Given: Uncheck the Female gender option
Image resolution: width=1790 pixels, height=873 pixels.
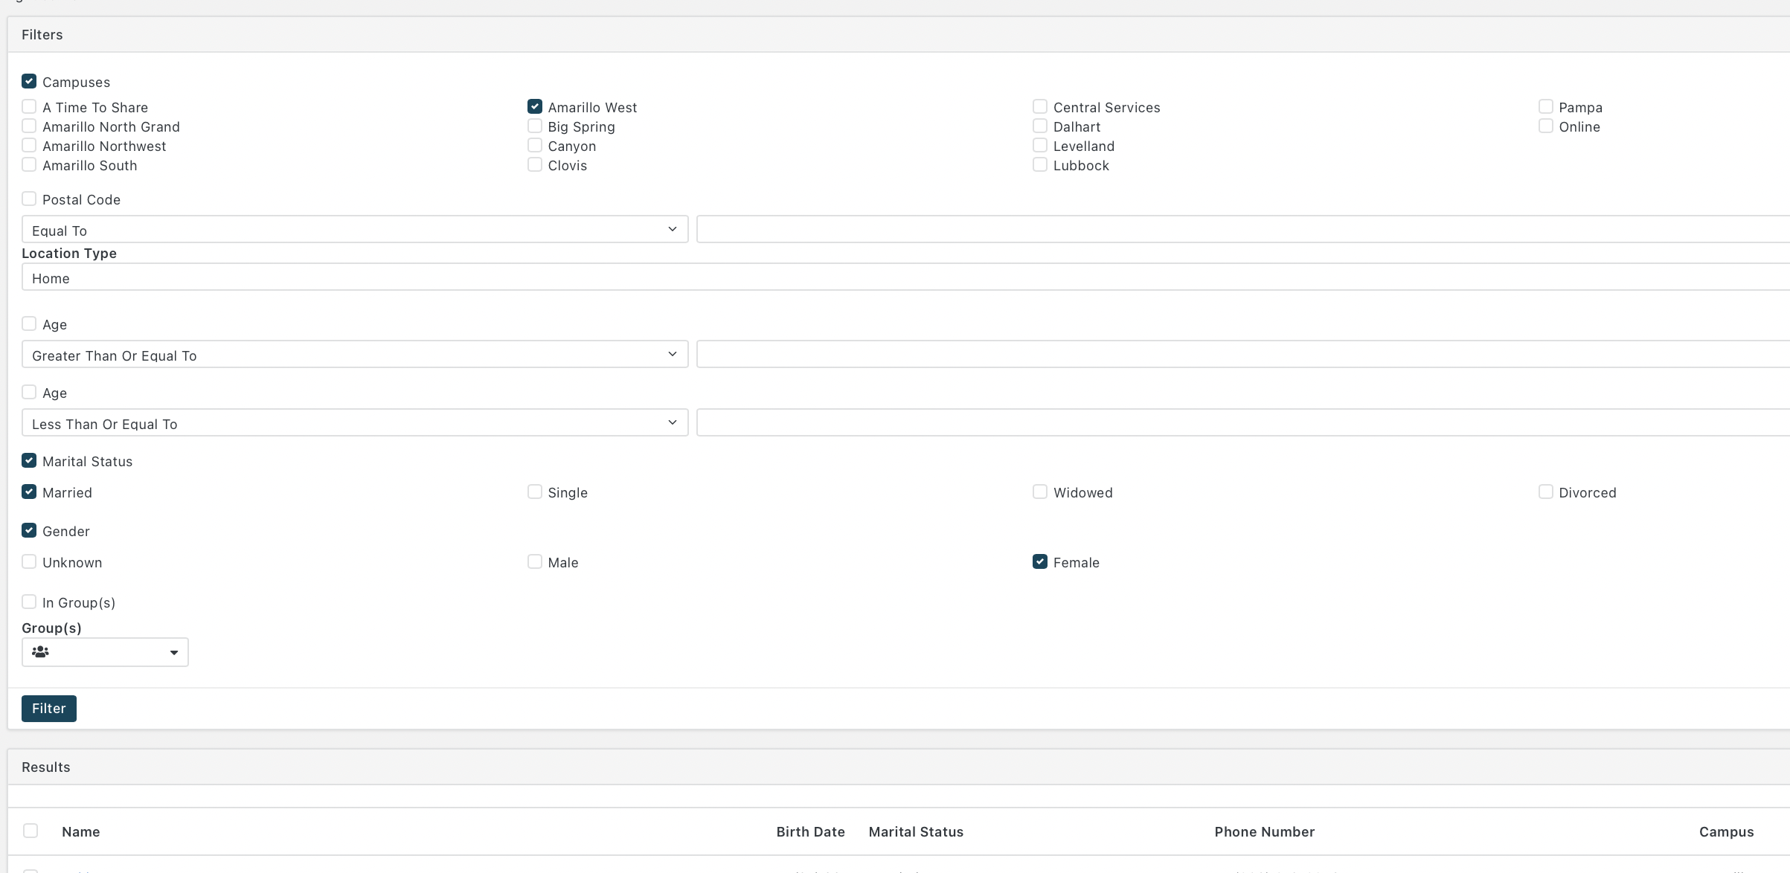Looking at the screenshot, I should [1040, 561].
